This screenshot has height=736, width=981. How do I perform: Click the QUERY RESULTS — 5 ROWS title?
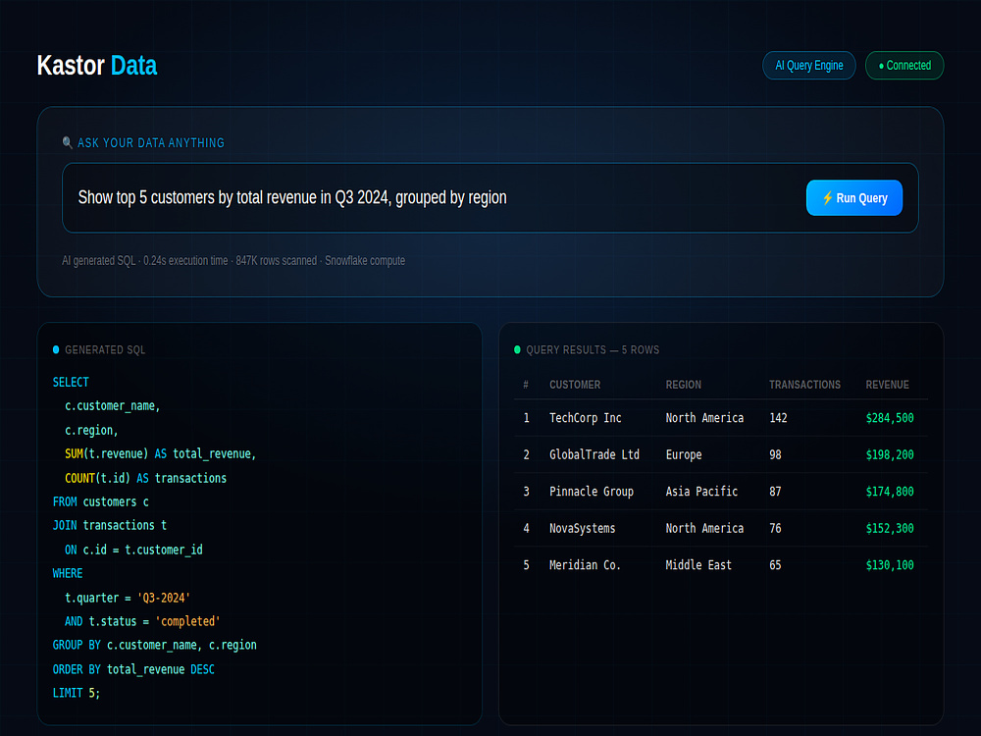[x=593, y=350]
